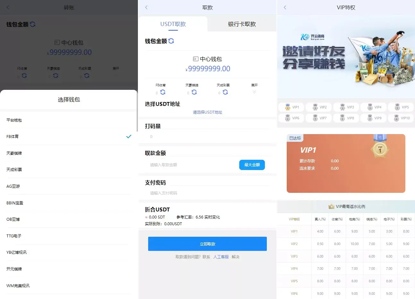The image size is (415, 299).
Task: Select VIP5 level chip
Action: click(401, 107)
